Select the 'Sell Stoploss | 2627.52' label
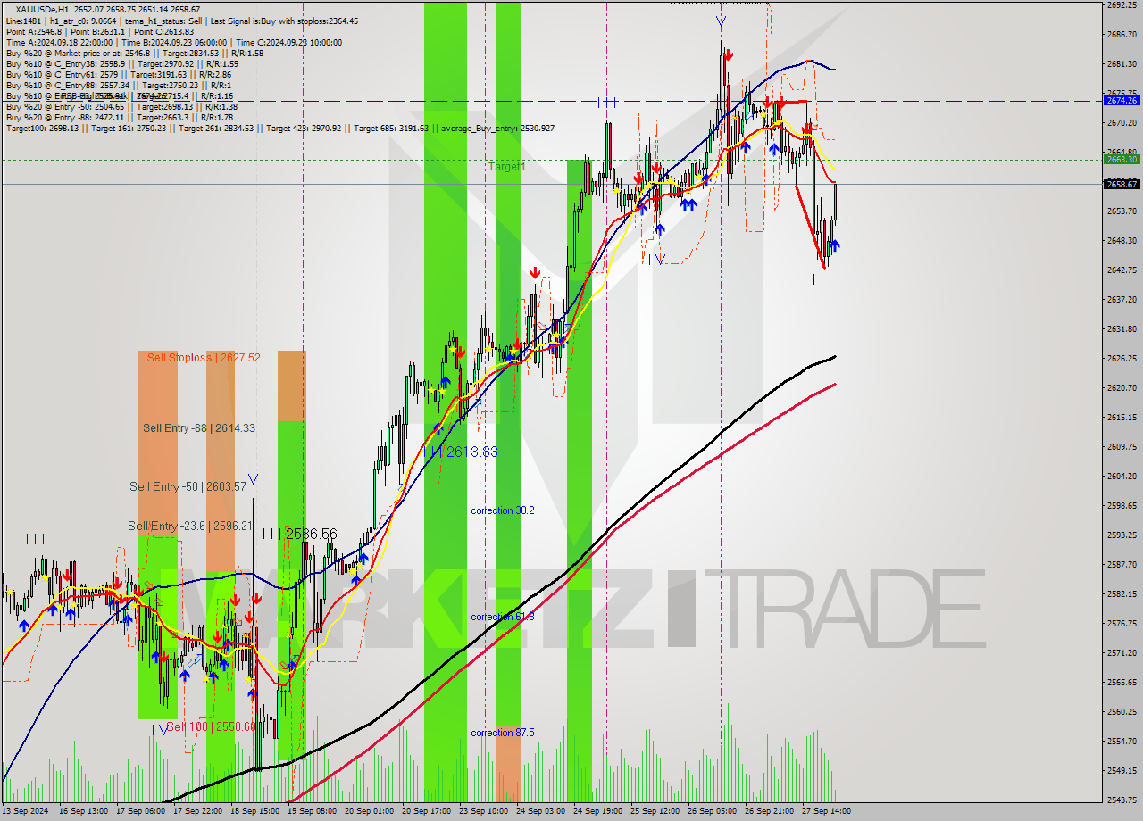Screen dimensions: 1143x821 (x=204, y=358)
